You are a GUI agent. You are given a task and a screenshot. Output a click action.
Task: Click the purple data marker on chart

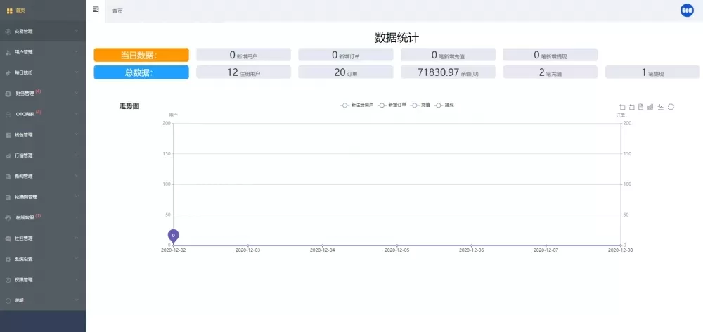(x=173, y=235)
